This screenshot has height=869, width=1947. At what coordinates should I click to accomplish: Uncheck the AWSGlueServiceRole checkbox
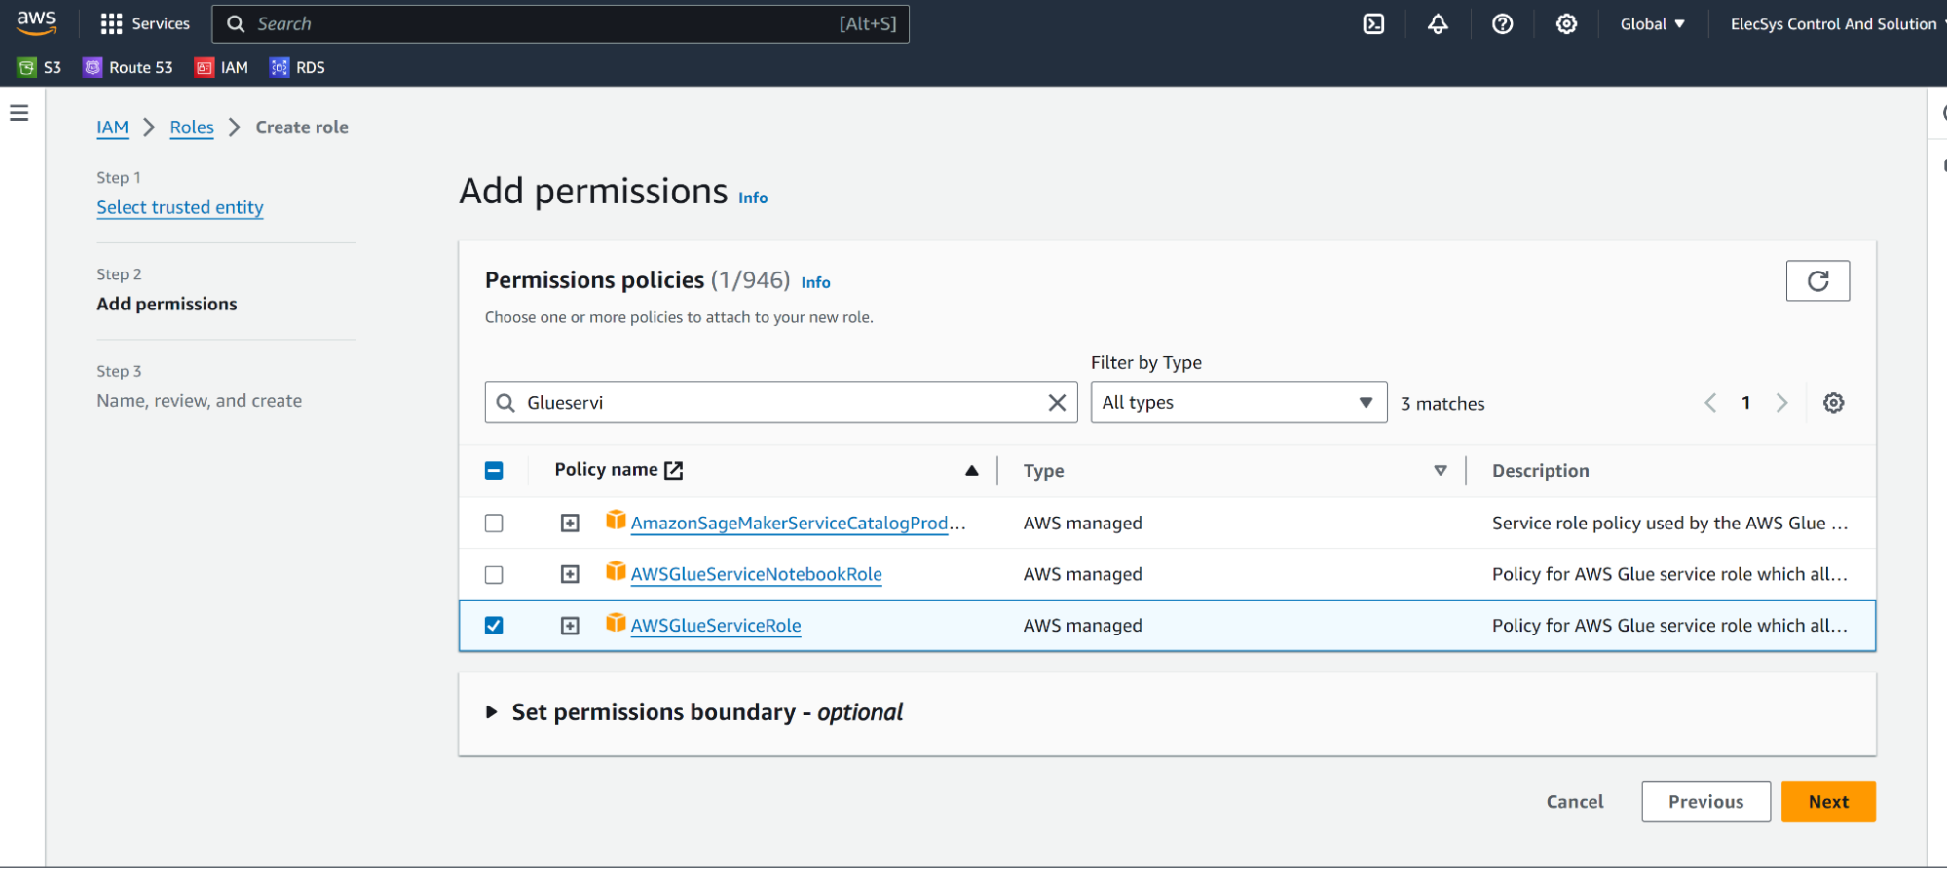click(494, 626)
